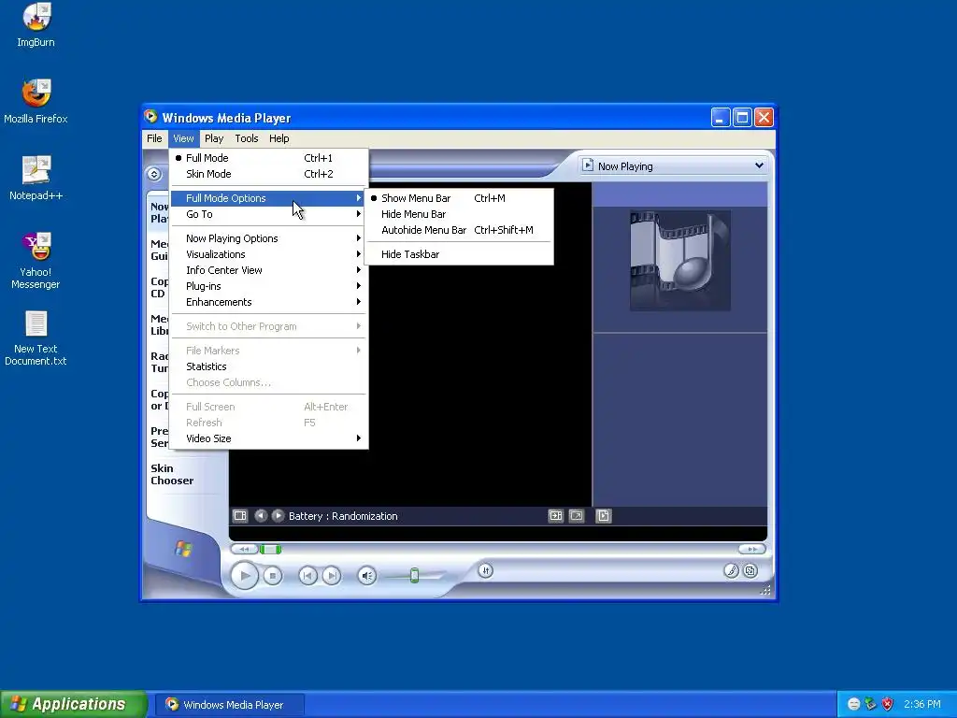Click Hide Taskbar menu entry
Viewport: 957px width, 718px height.
tap(458, 254)
